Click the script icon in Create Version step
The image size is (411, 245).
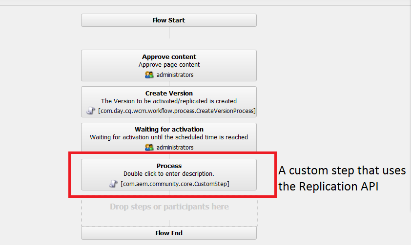pyautogui.click(x=91, y=111)
